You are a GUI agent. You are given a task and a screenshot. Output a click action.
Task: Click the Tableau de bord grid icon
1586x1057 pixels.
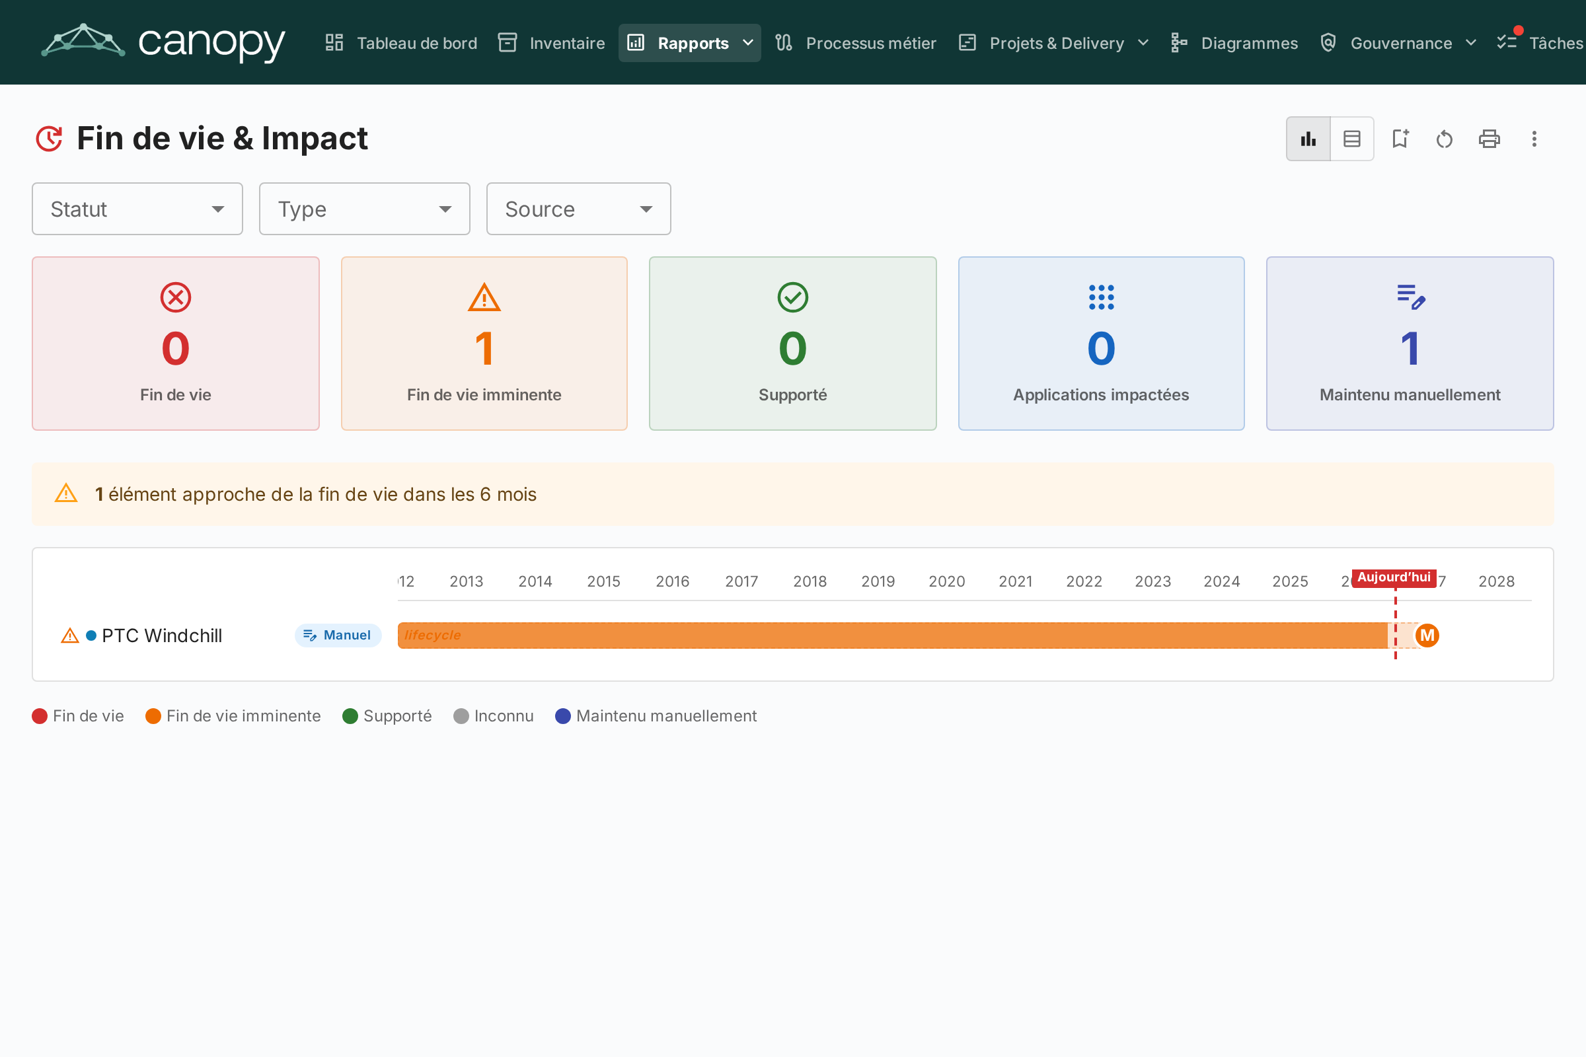point(334,43)
